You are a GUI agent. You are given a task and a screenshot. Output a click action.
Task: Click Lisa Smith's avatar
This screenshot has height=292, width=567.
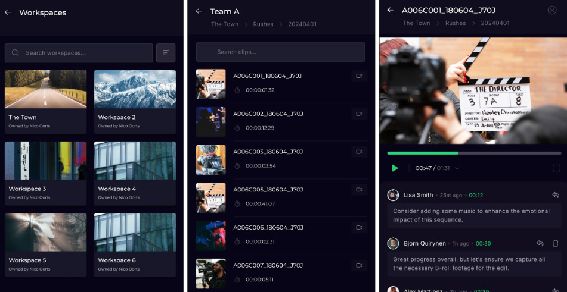[x=393, y=195]
